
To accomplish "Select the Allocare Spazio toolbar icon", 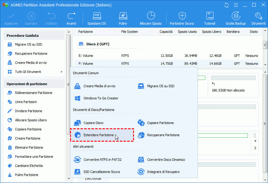I will click(150, 18).
